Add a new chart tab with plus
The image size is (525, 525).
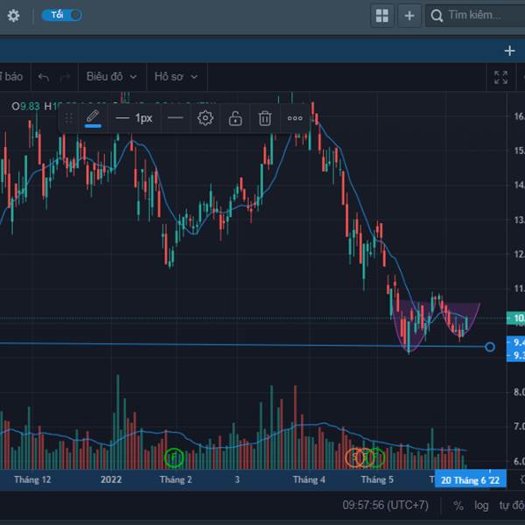click(x=509, y=51)
